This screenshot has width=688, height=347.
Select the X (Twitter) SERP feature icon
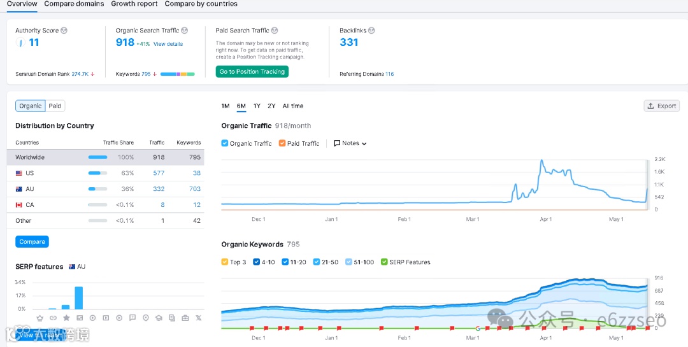point(198,318)
